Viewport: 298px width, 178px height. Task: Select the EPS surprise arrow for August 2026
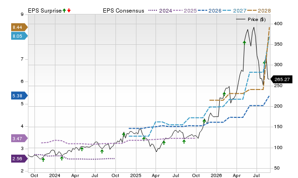[264, 62]
